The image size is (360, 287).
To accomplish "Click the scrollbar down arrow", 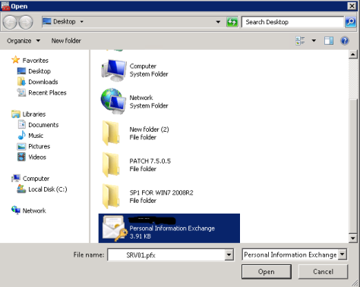I will point(353,238).
